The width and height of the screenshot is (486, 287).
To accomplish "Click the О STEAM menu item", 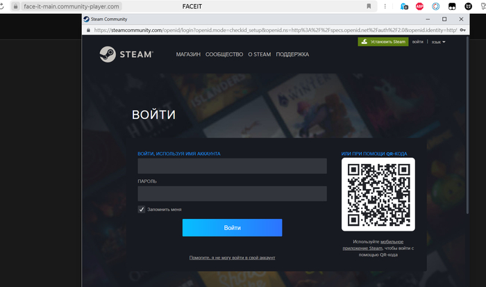I will pyautogui.click(x=259, y=54).
